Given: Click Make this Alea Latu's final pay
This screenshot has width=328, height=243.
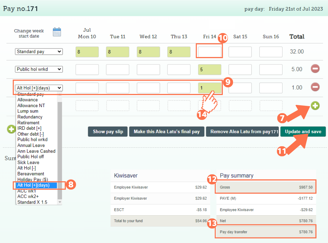Looking at the screenshot, I should [167, 131].
